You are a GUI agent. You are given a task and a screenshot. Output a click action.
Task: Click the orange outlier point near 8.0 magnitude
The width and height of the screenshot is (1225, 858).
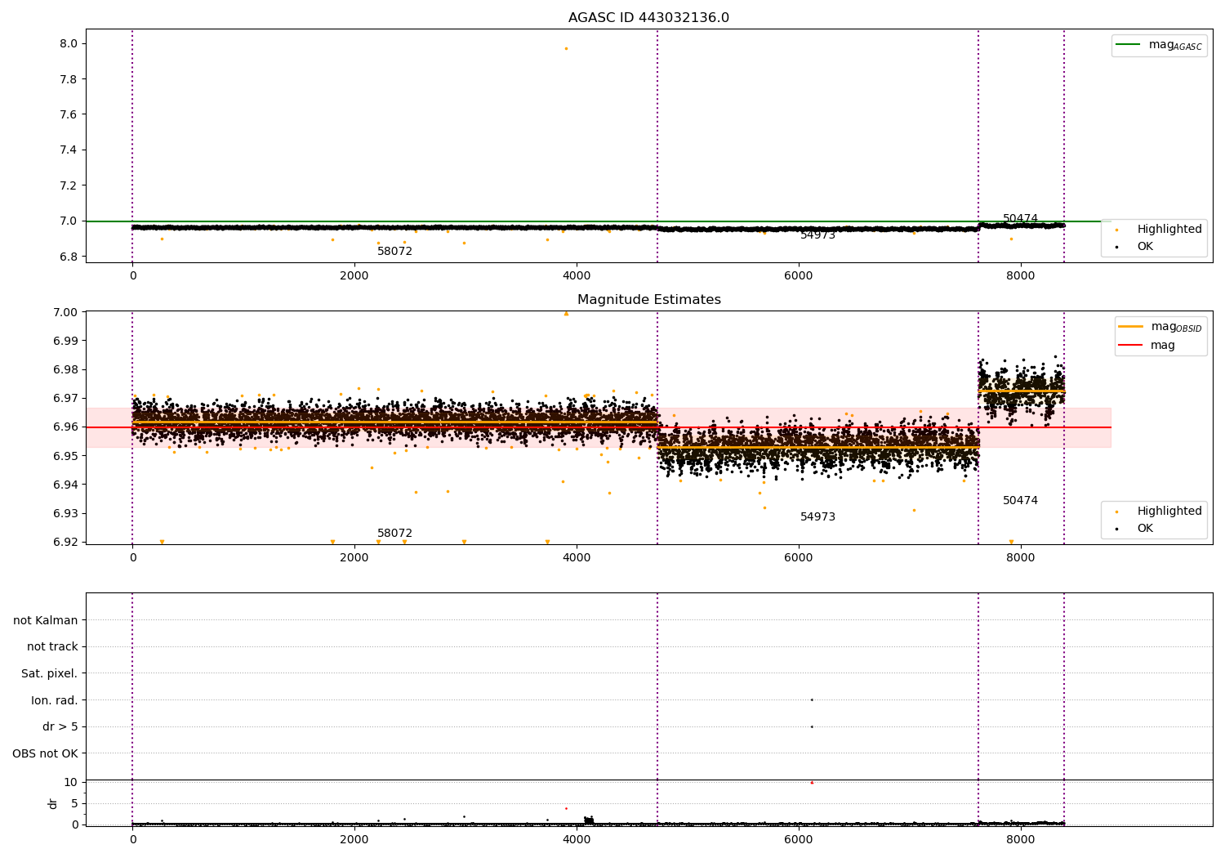pos(566,48)
